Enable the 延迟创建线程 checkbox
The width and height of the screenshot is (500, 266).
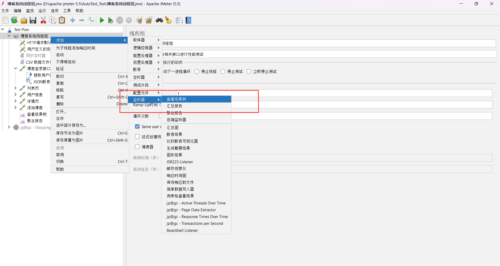(x=137, y=137)
